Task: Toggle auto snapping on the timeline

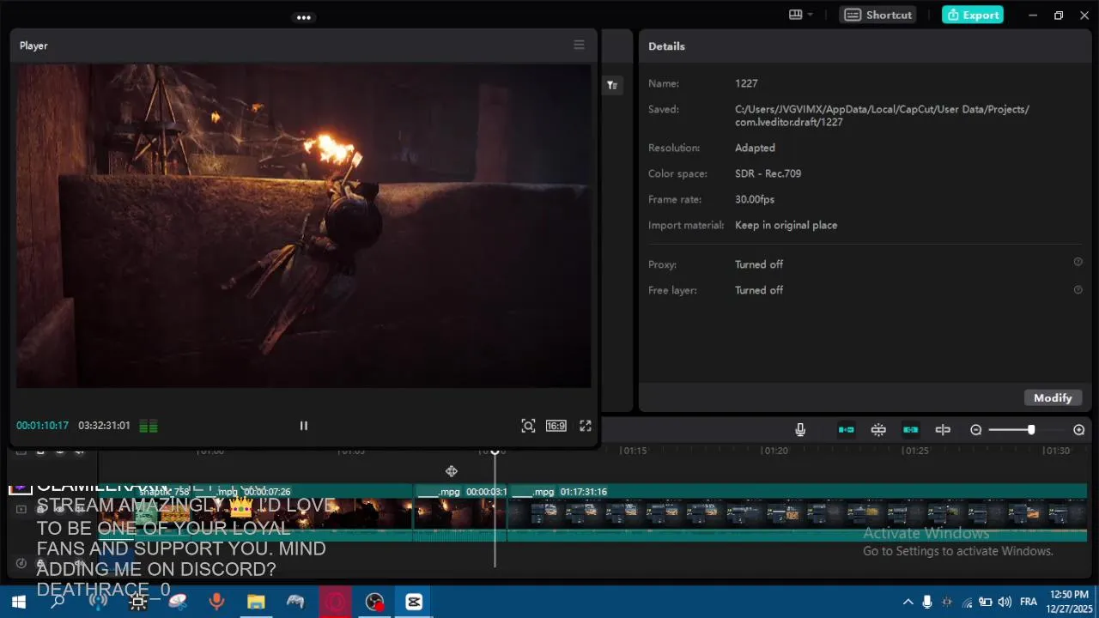Action: click(x=878, y=430)
